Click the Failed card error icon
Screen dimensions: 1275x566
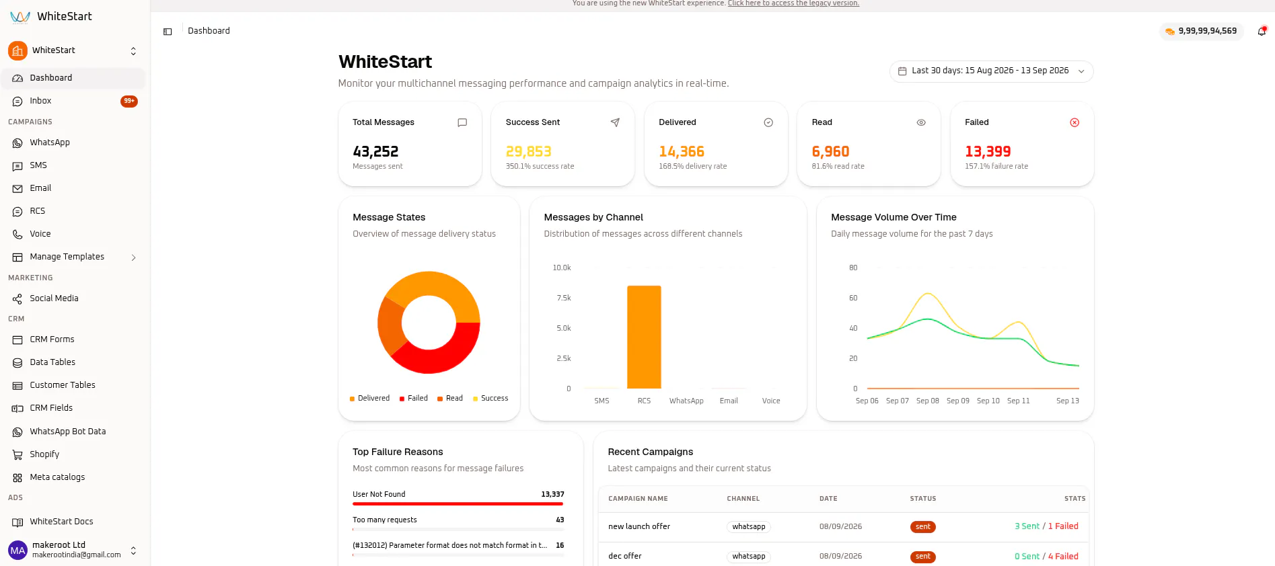(x=1074, y=122)
